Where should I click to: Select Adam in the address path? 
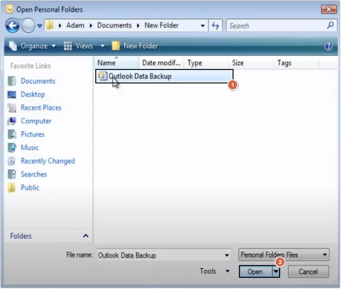click(x=75, y=25)
